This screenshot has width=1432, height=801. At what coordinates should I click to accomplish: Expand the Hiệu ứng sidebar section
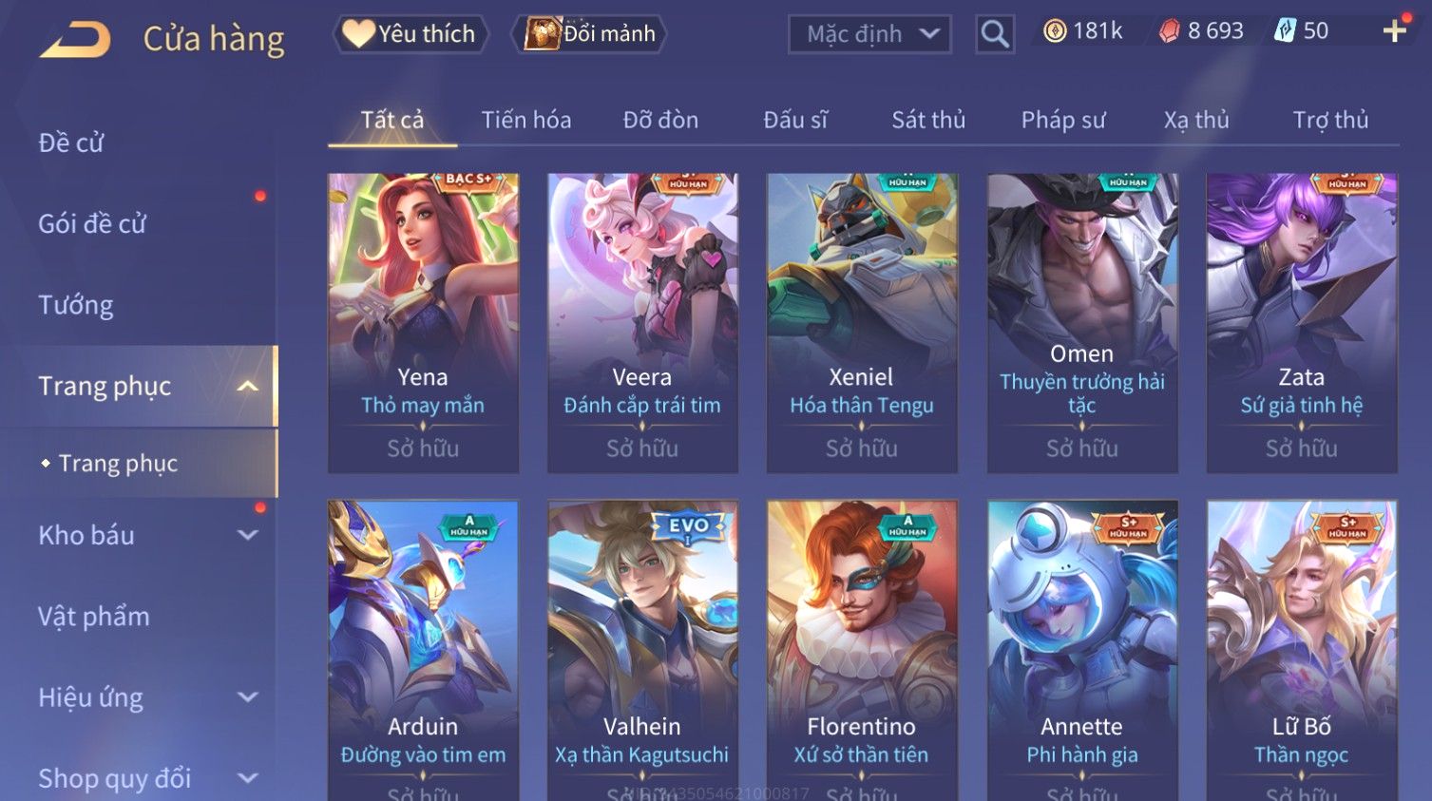pos(247,697)
